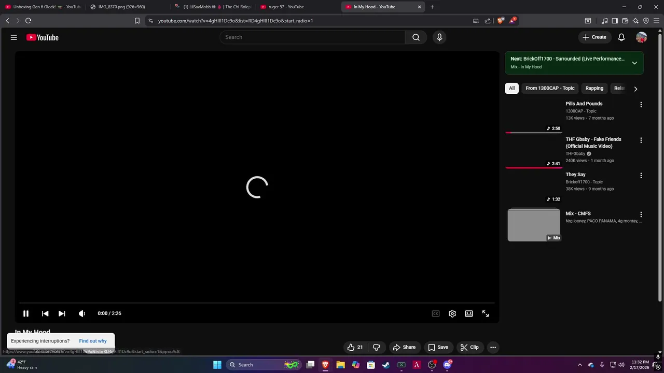Image resolution: width=664 pixels, height=373 pixels.
Task: Open the player settings gear
Action: coord(452,313)
